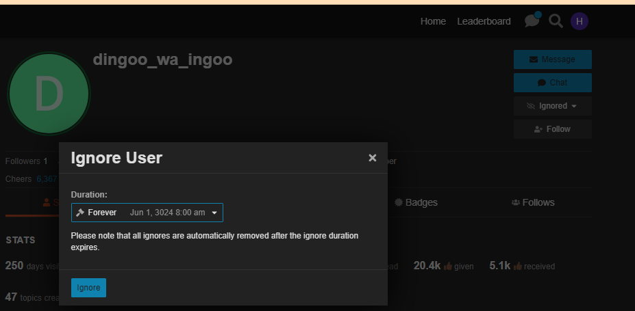Open the Followers count link
Viewport: 635px width, 311px height.
pyautogui.click(x=45, y=161)
